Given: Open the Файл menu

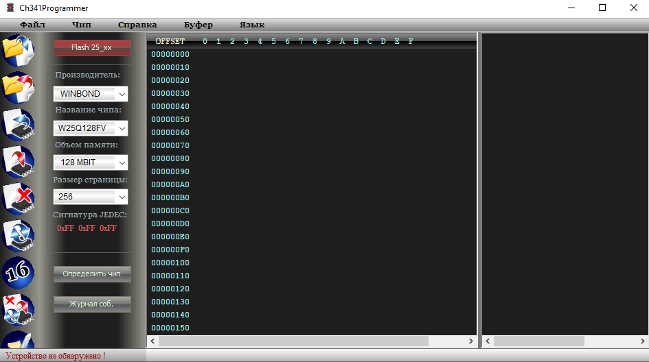Looking at the screenshot, I should tap(32, 25).
